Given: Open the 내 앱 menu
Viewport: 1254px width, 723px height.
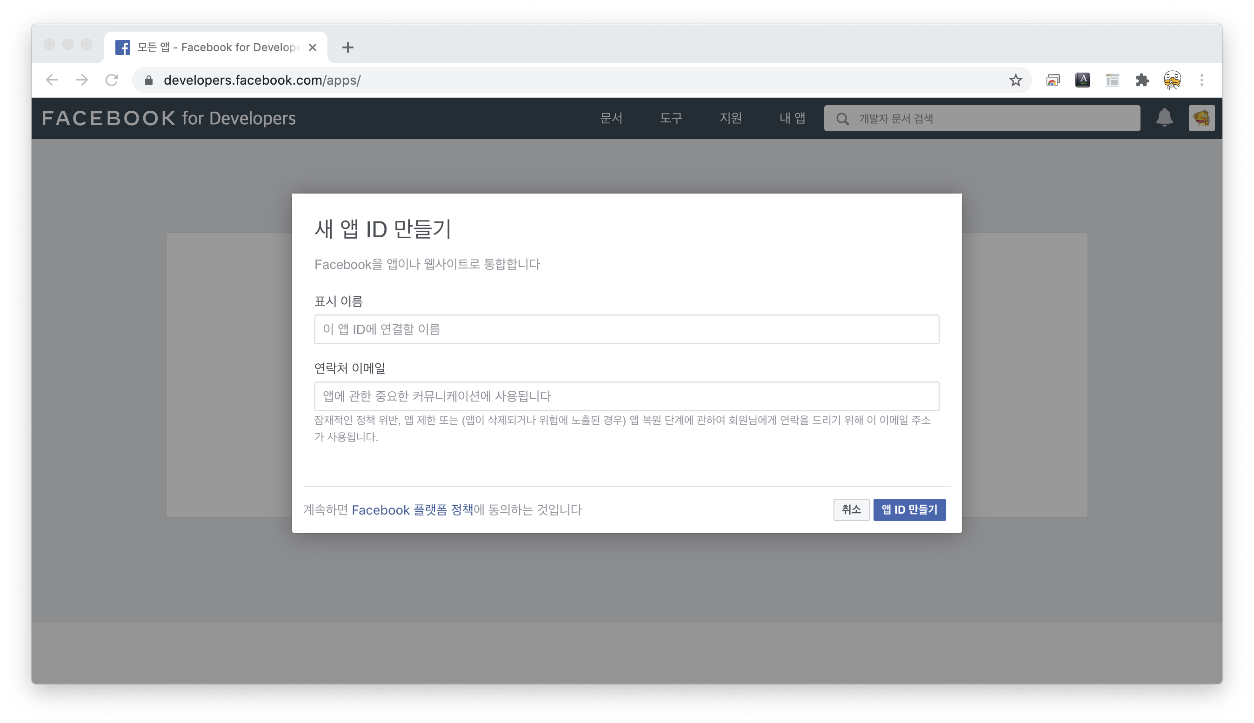Looking at the screenshot, I should pos(792,118).
